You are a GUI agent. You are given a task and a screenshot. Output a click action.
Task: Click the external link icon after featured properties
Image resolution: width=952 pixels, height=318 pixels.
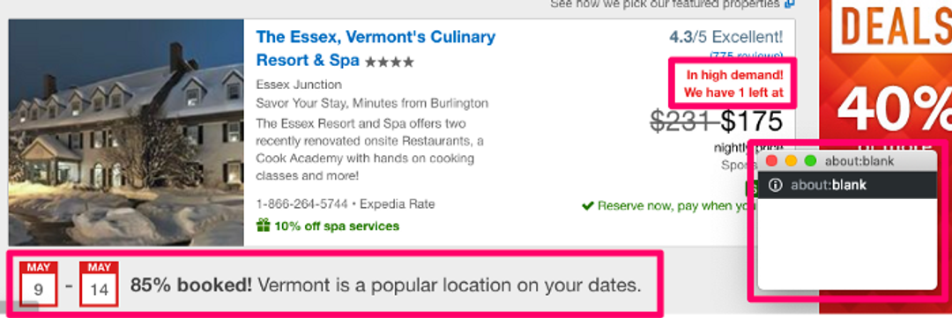coord(789,4)
